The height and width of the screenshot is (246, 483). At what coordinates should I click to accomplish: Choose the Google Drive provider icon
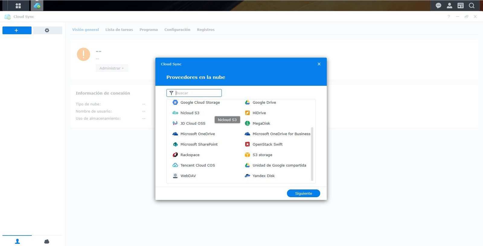[x=247, y=102]
